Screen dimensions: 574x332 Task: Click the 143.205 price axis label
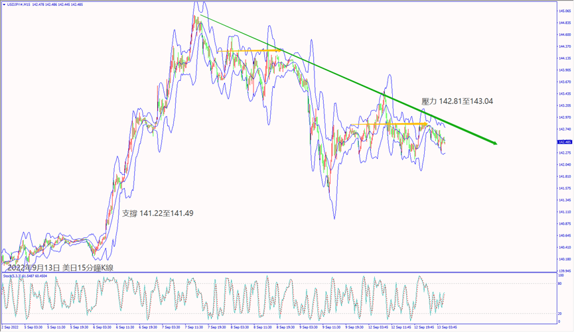[565, 105]
